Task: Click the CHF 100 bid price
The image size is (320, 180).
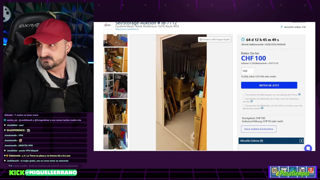Action: tap(253, 58)
